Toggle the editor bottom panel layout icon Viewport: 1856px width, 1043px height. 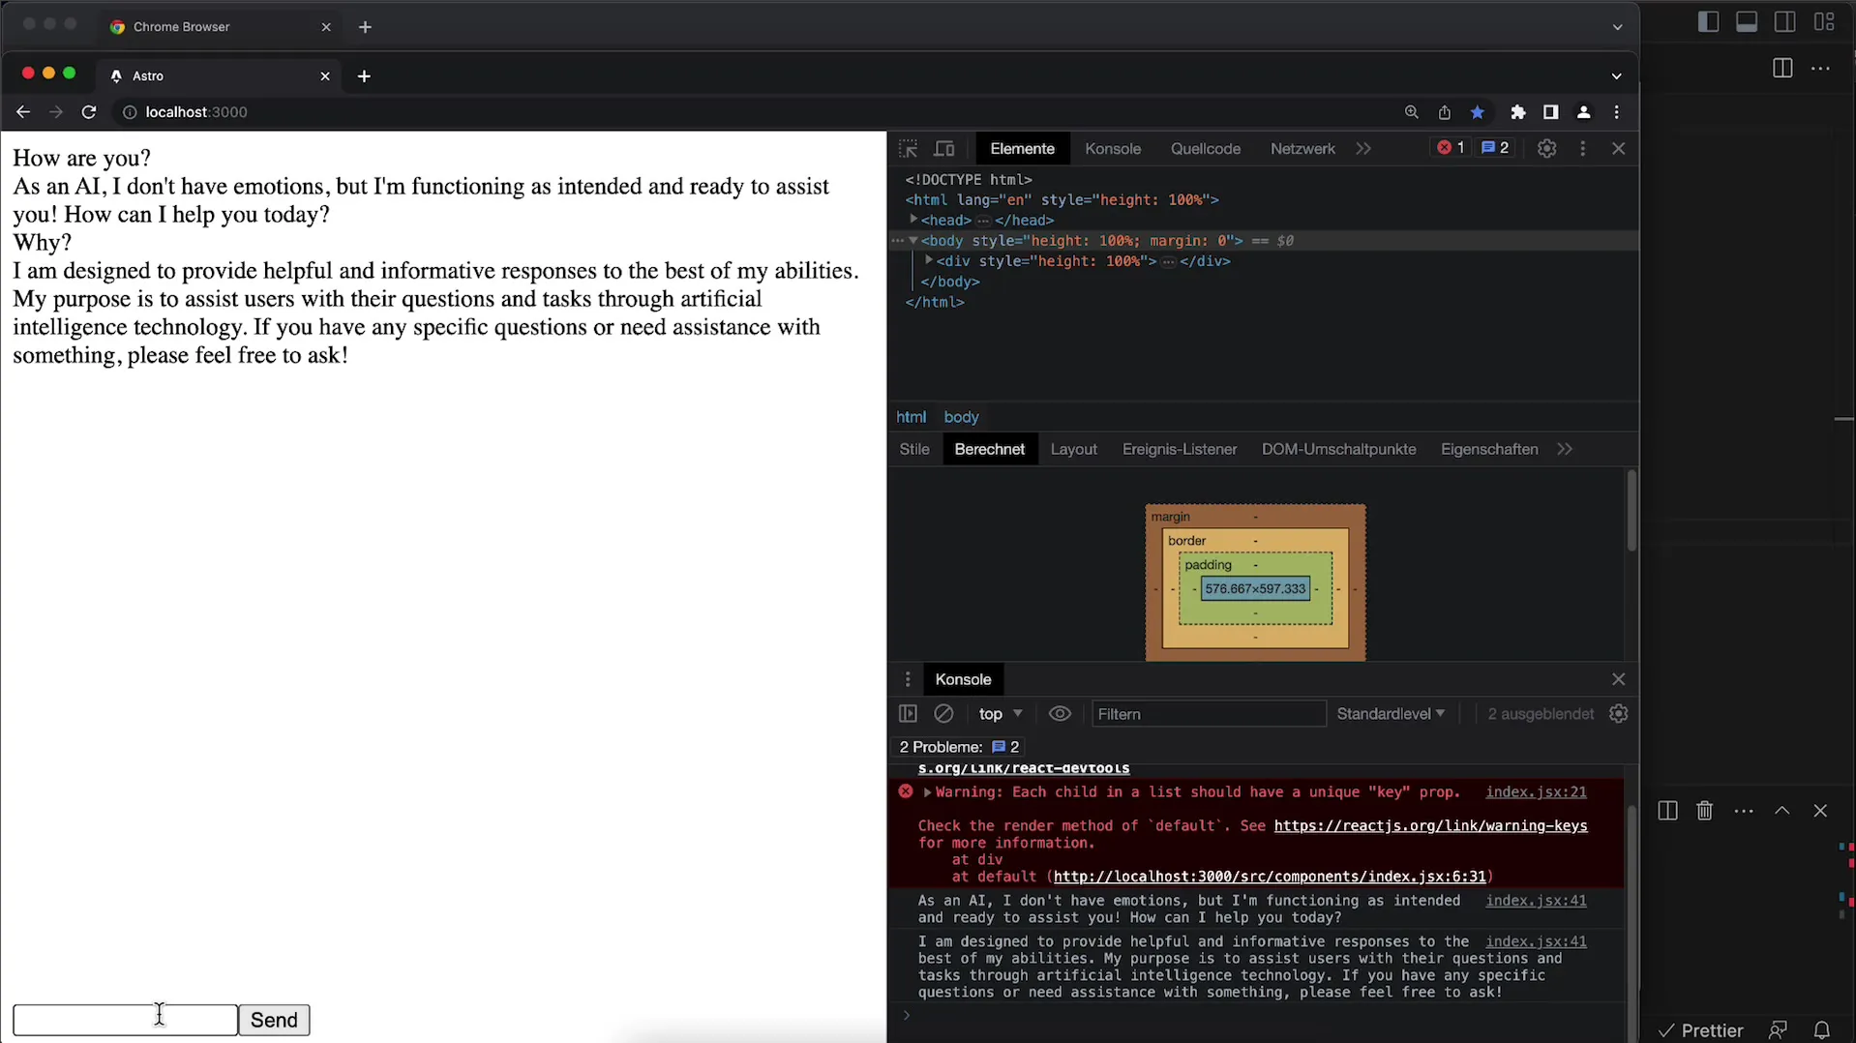point(1747,22)
